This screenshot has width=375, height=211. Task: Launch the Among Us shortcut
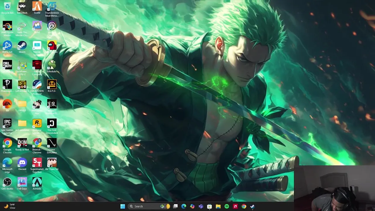(52, 47)
